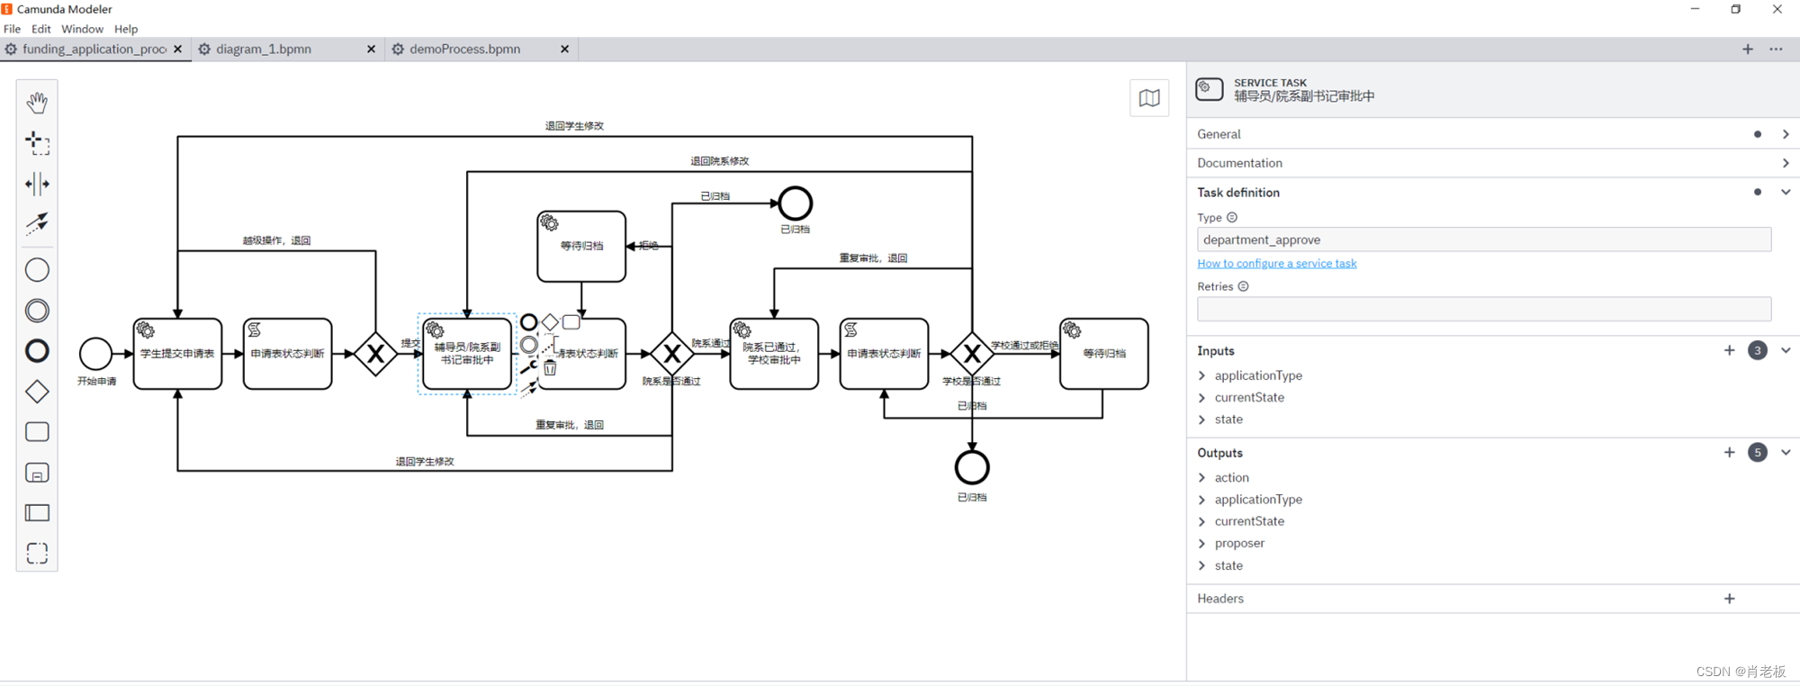Append text annotation from context pad
Image resolution: width=1800 pixels, height=686 pixels.
[x=550, y=344]
